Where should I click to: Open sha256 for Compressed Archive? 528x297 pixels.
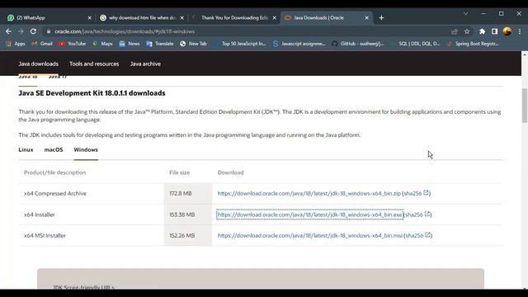click(x=416, y=193)
